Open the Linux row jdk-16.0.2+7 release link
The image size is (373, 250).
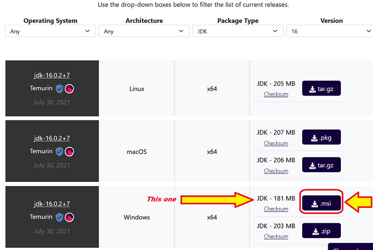point(52,76)
